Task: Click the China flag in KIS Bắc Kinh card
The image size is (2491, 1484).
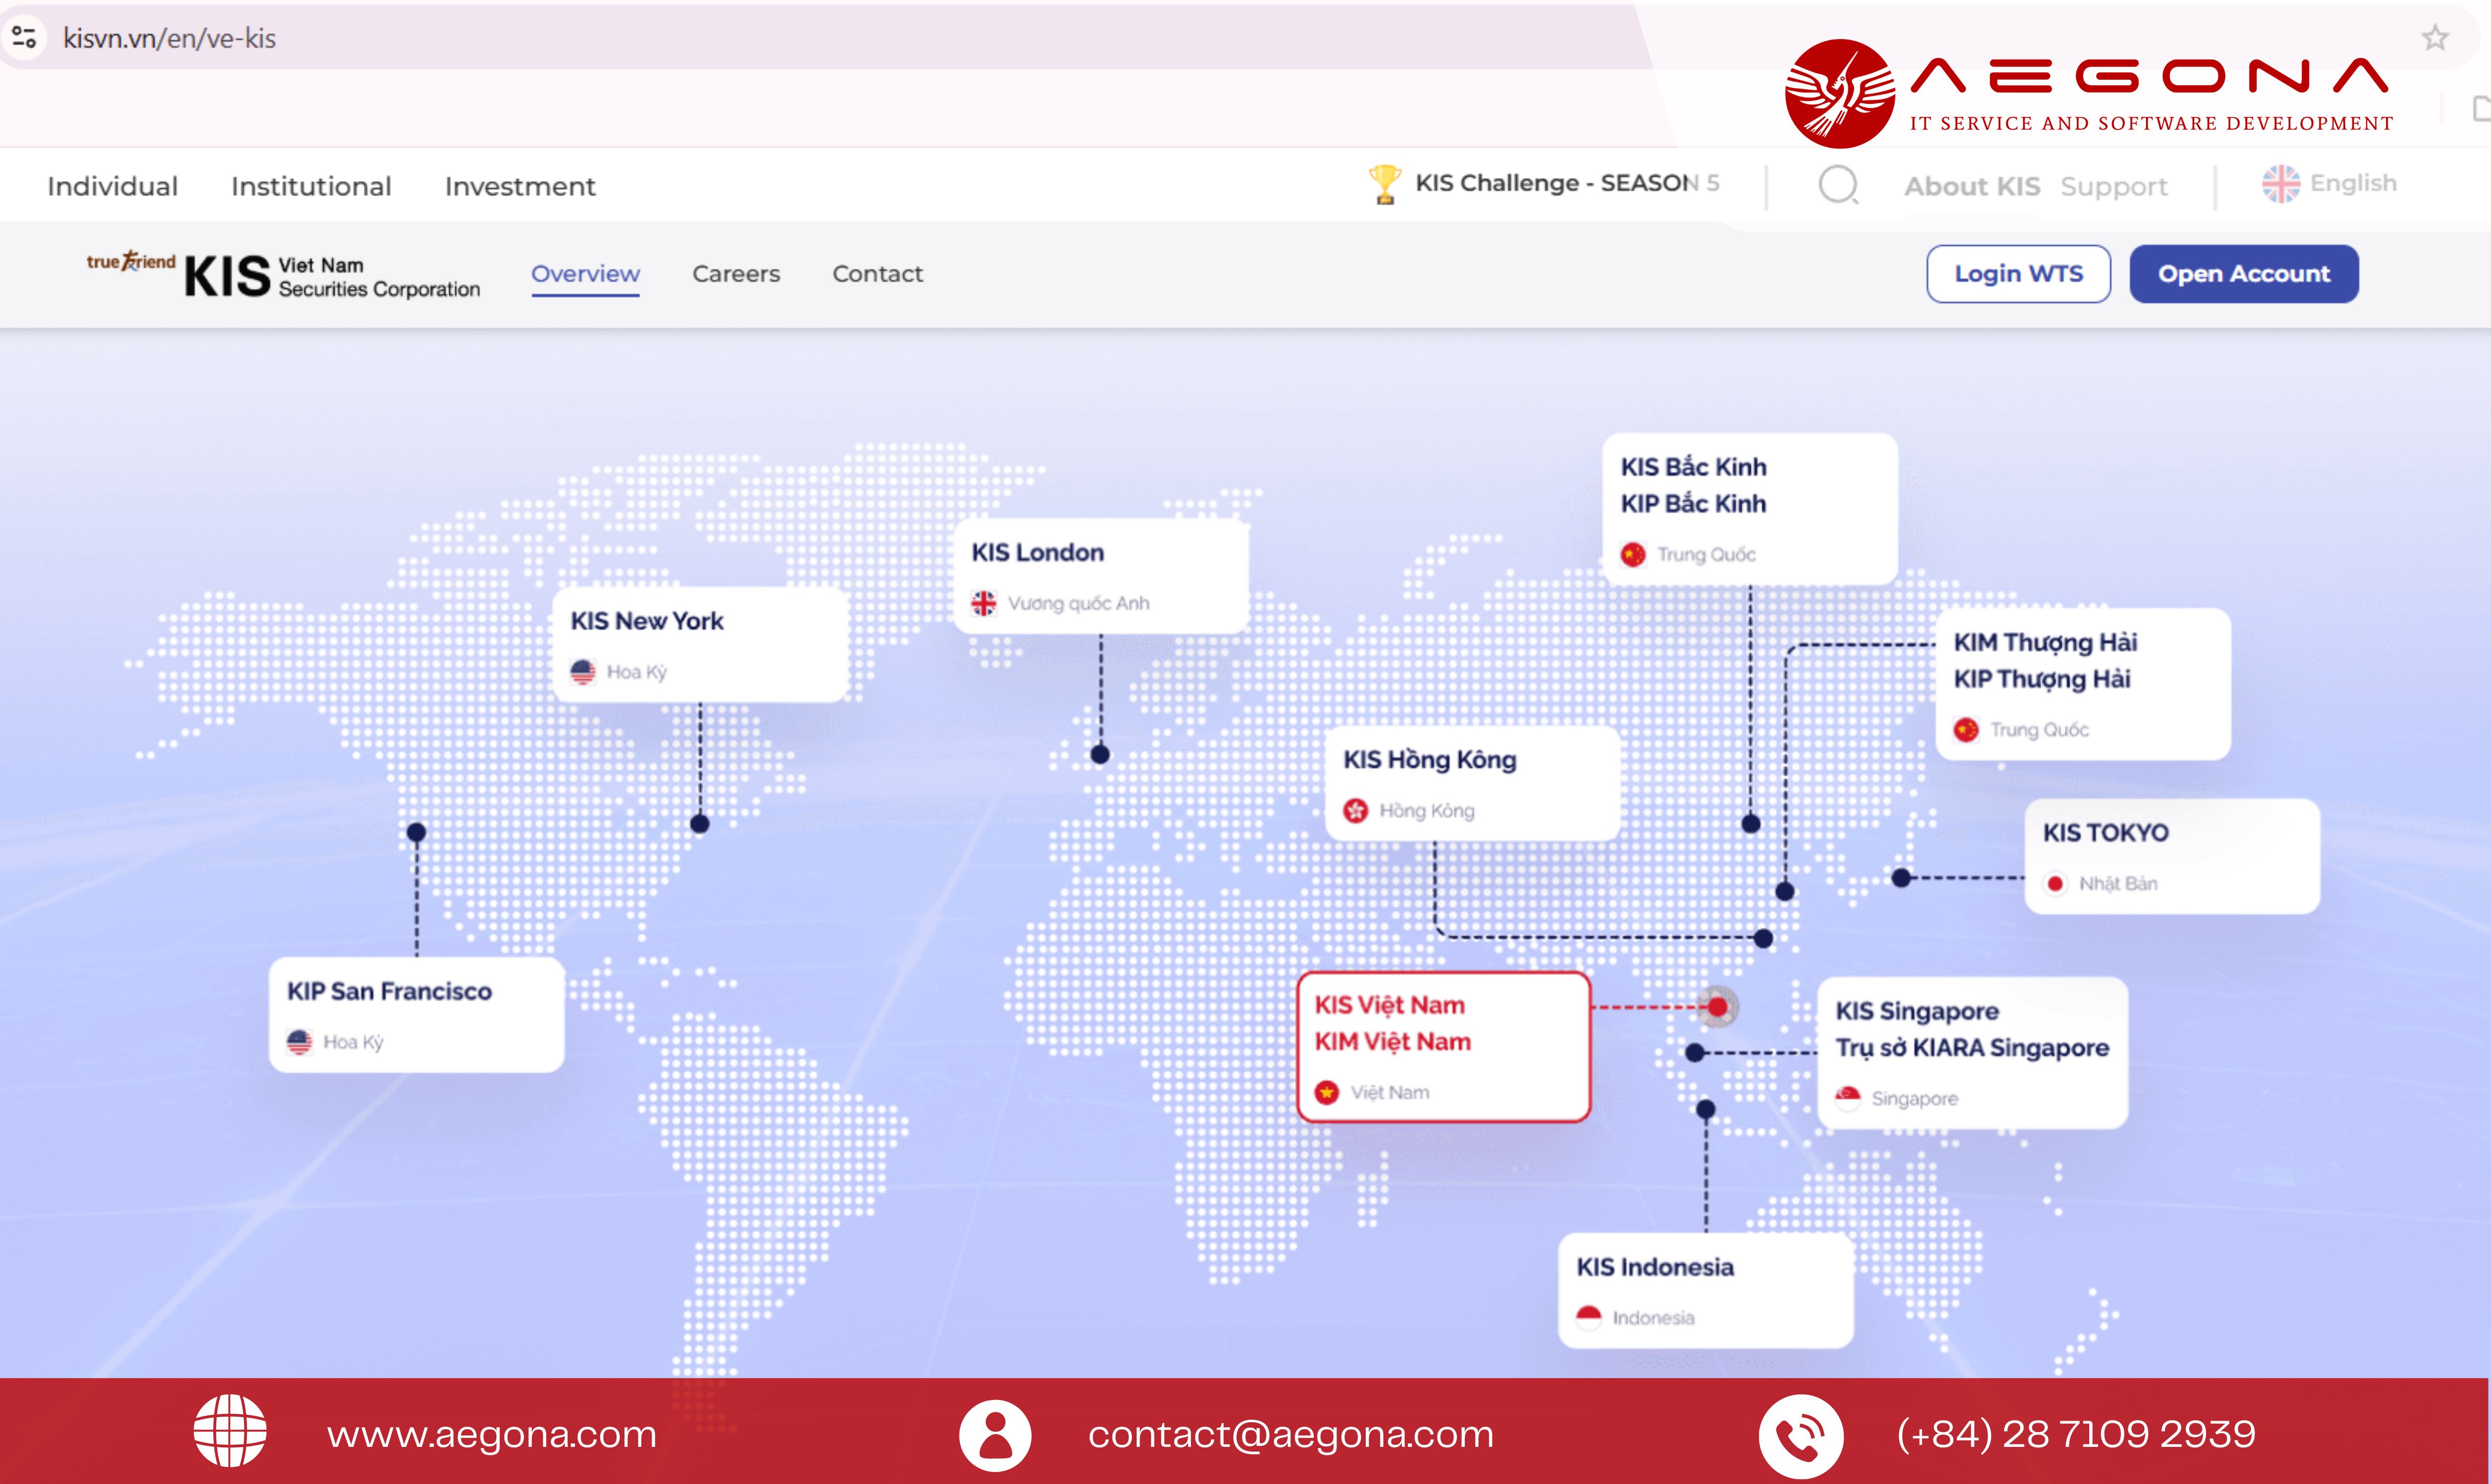Action: coord(1632,555)
